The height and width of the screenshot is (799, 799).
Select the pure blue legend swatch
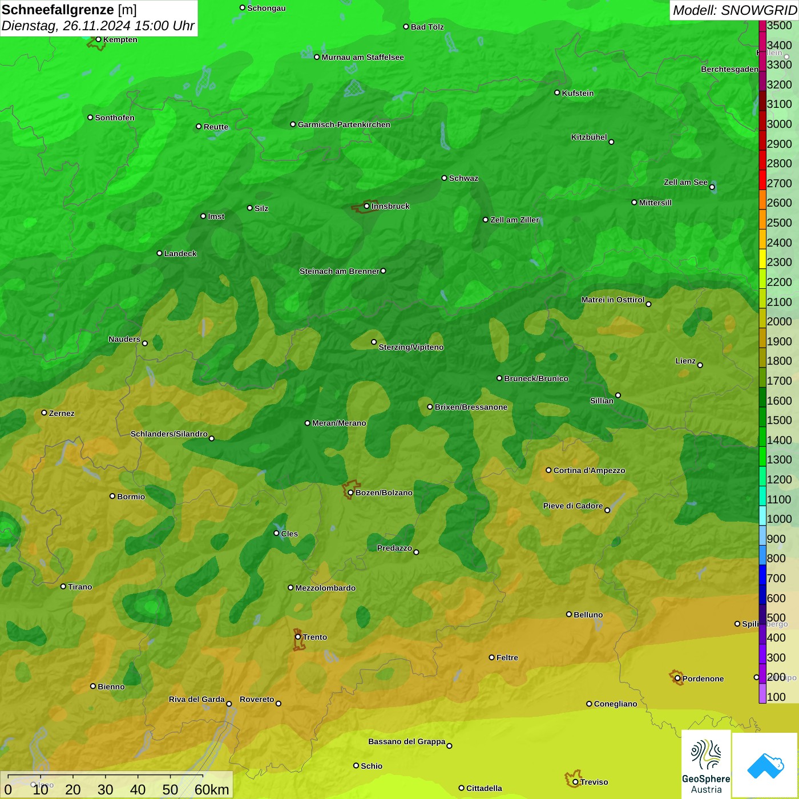(762, 575)
